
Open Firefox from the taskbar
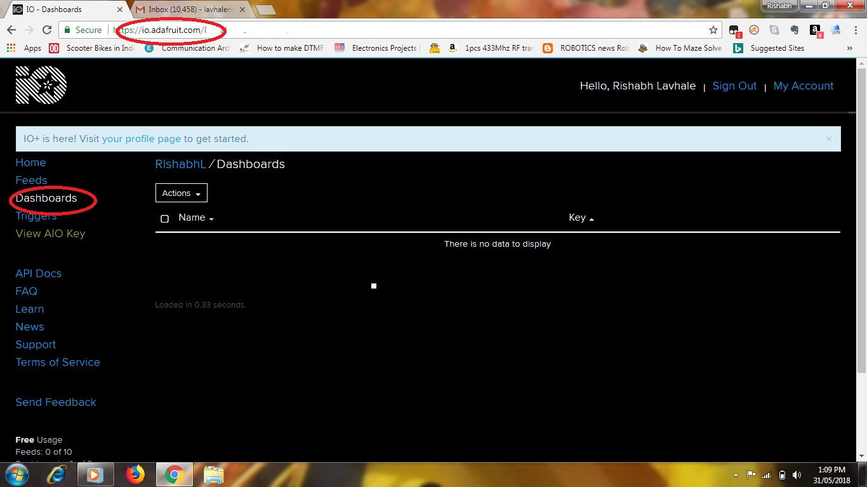[135, 474]
